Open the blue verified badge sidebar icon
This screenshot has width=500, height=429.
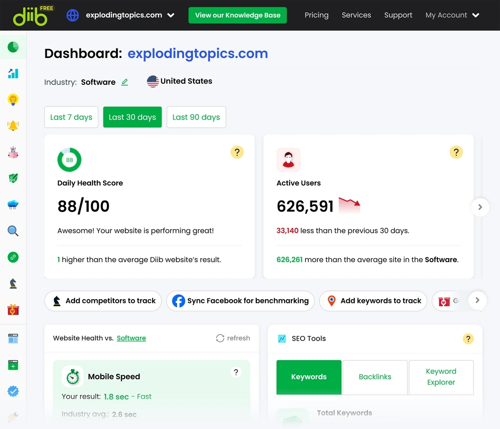(13, 391)
